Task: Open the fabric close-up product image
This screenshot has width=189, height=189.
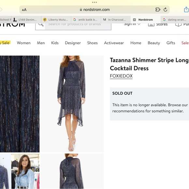Action: [20, 104]
